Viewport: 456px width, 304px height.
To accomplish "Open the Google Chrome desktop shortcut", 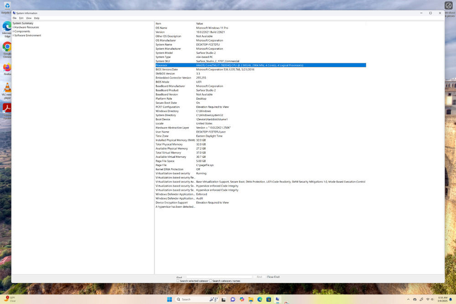I will pos(7,50).
